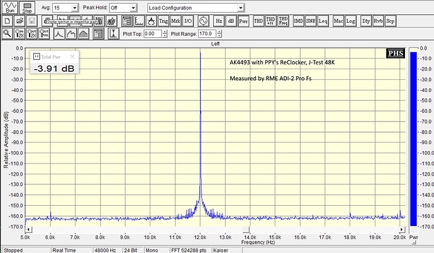Screen dimensions: 434x253
Task: Open the THD+N utility
Action: [x=271, y=21]
